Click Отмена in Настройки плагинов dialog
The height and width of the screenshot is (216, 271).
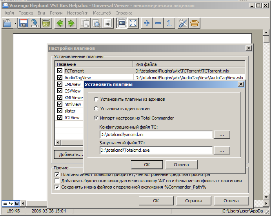[x=231, y=201]
